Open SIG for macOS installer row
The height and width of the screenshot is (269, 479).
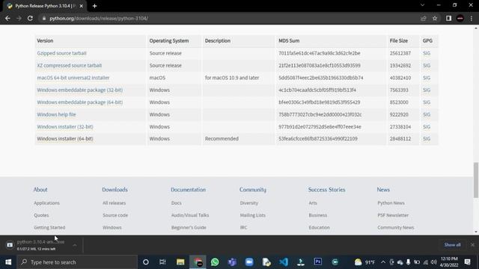[x=427, y=78]
